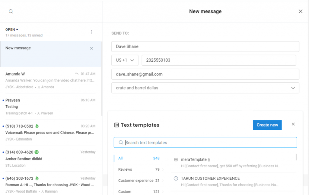This screenshot has width=309, height=195.
Task: Open the Amanda W conversation
Action: pyautogui.click(x=50, y=80)
